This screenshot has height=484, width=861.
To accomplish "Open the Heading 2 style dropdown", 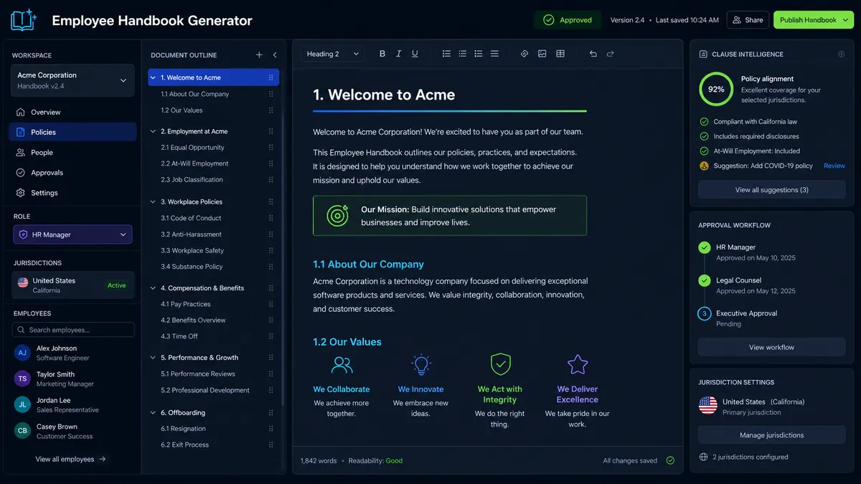I will [x=334, y=54].
